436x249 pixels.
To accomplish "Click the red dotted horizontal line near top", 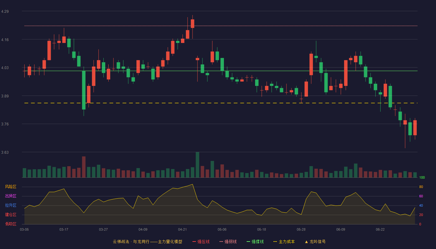I will [x=221, y=26].
